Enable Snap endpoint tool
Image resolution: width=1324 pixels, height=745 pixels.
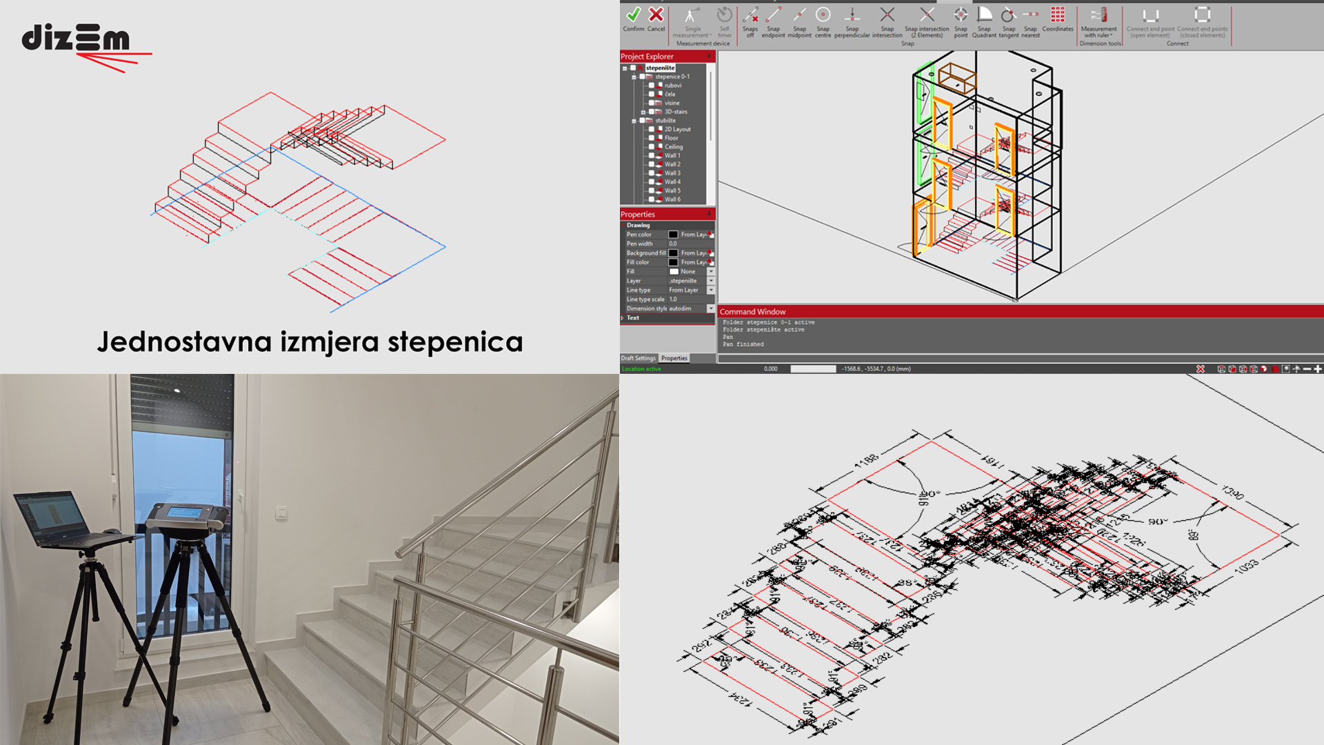pyautogui.click(x=773, y=15)
